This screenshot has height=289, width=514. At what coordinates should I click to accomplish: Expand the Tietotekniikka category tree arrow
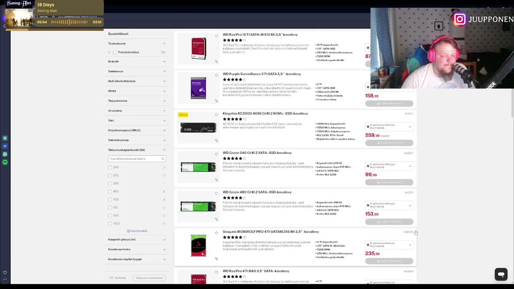[x=109, y=52]
